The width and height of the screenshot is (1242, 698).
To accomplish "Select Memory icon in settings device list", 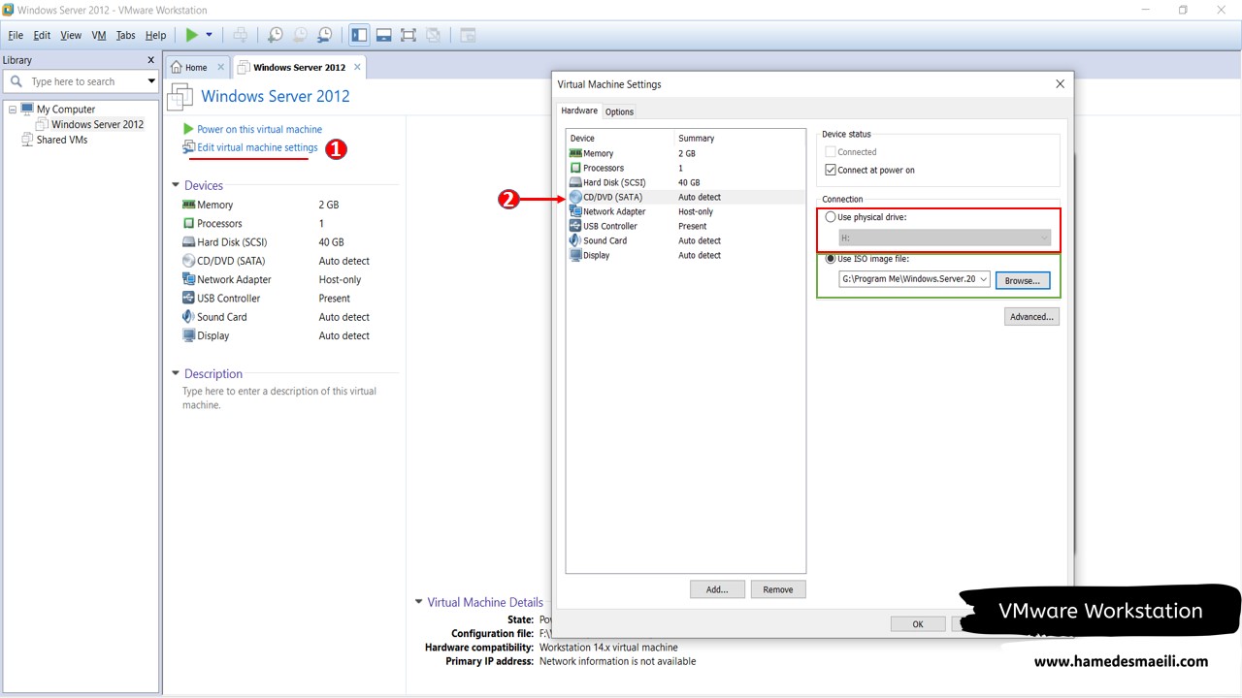I will click(x=575, y=153).
